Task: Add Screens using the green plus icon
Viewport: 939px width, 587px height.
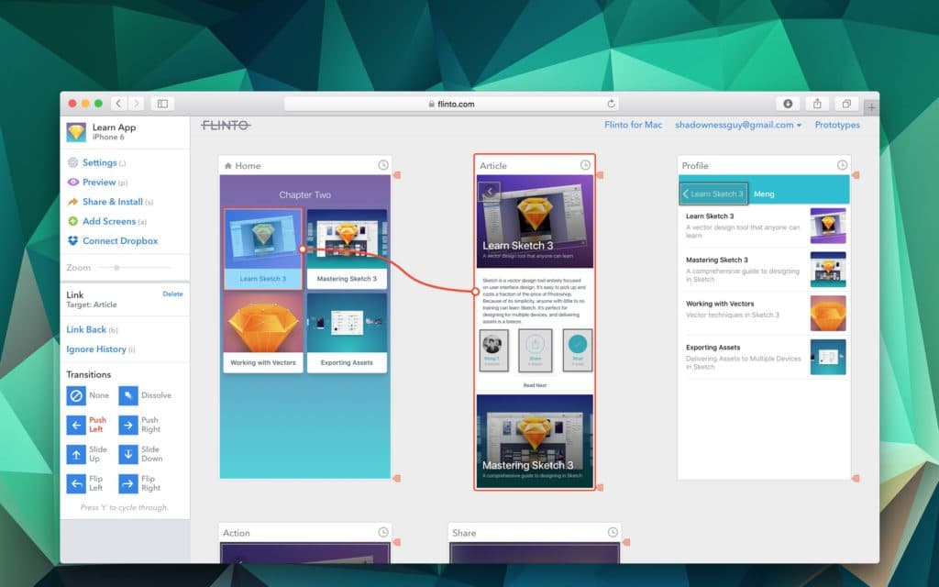Action: coord(72,221)
